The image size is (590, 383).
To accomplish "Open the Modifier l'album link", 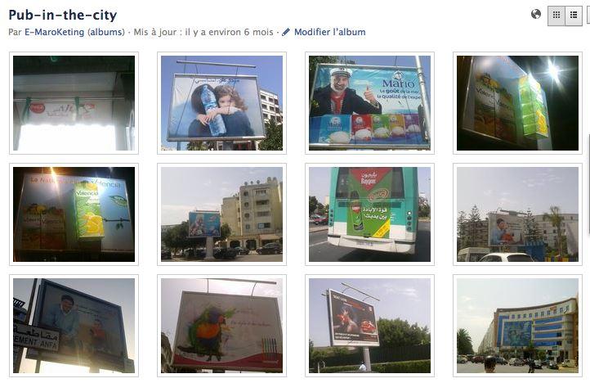I will coord(329,32).
